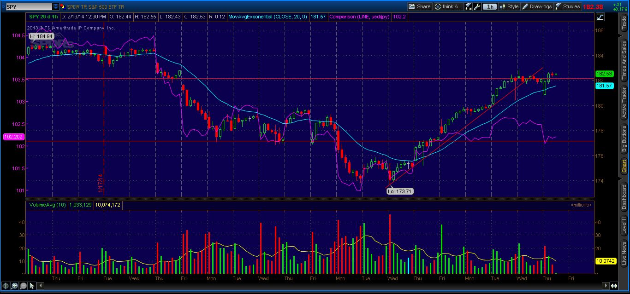
Task: Click the yellow 10.0742 volume bubble
Action: coord(606,261)
